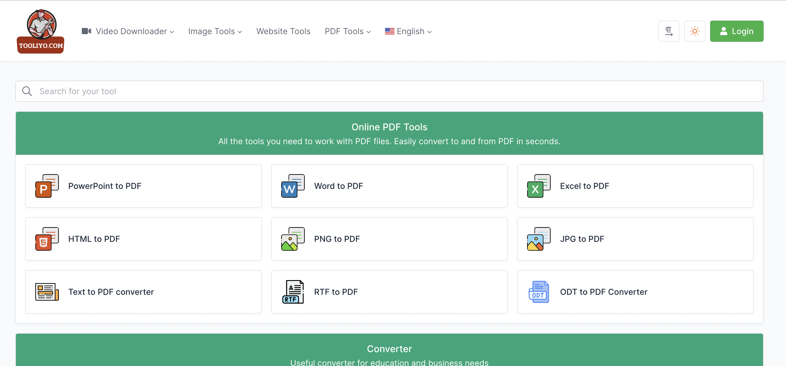Open the RTF to PDF tool
The width and height of the screenshot is (786, 366).
coord(389,292)
